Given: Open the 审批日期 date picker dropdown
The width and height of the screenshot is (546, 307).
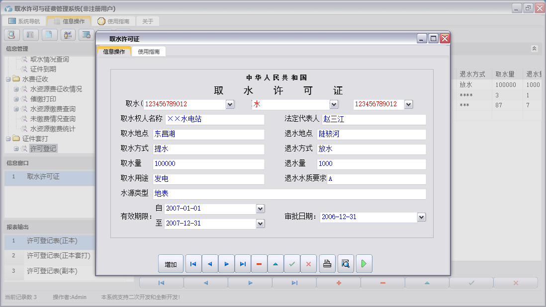Looking at the screenshot, I should click(x=421, y=217).
